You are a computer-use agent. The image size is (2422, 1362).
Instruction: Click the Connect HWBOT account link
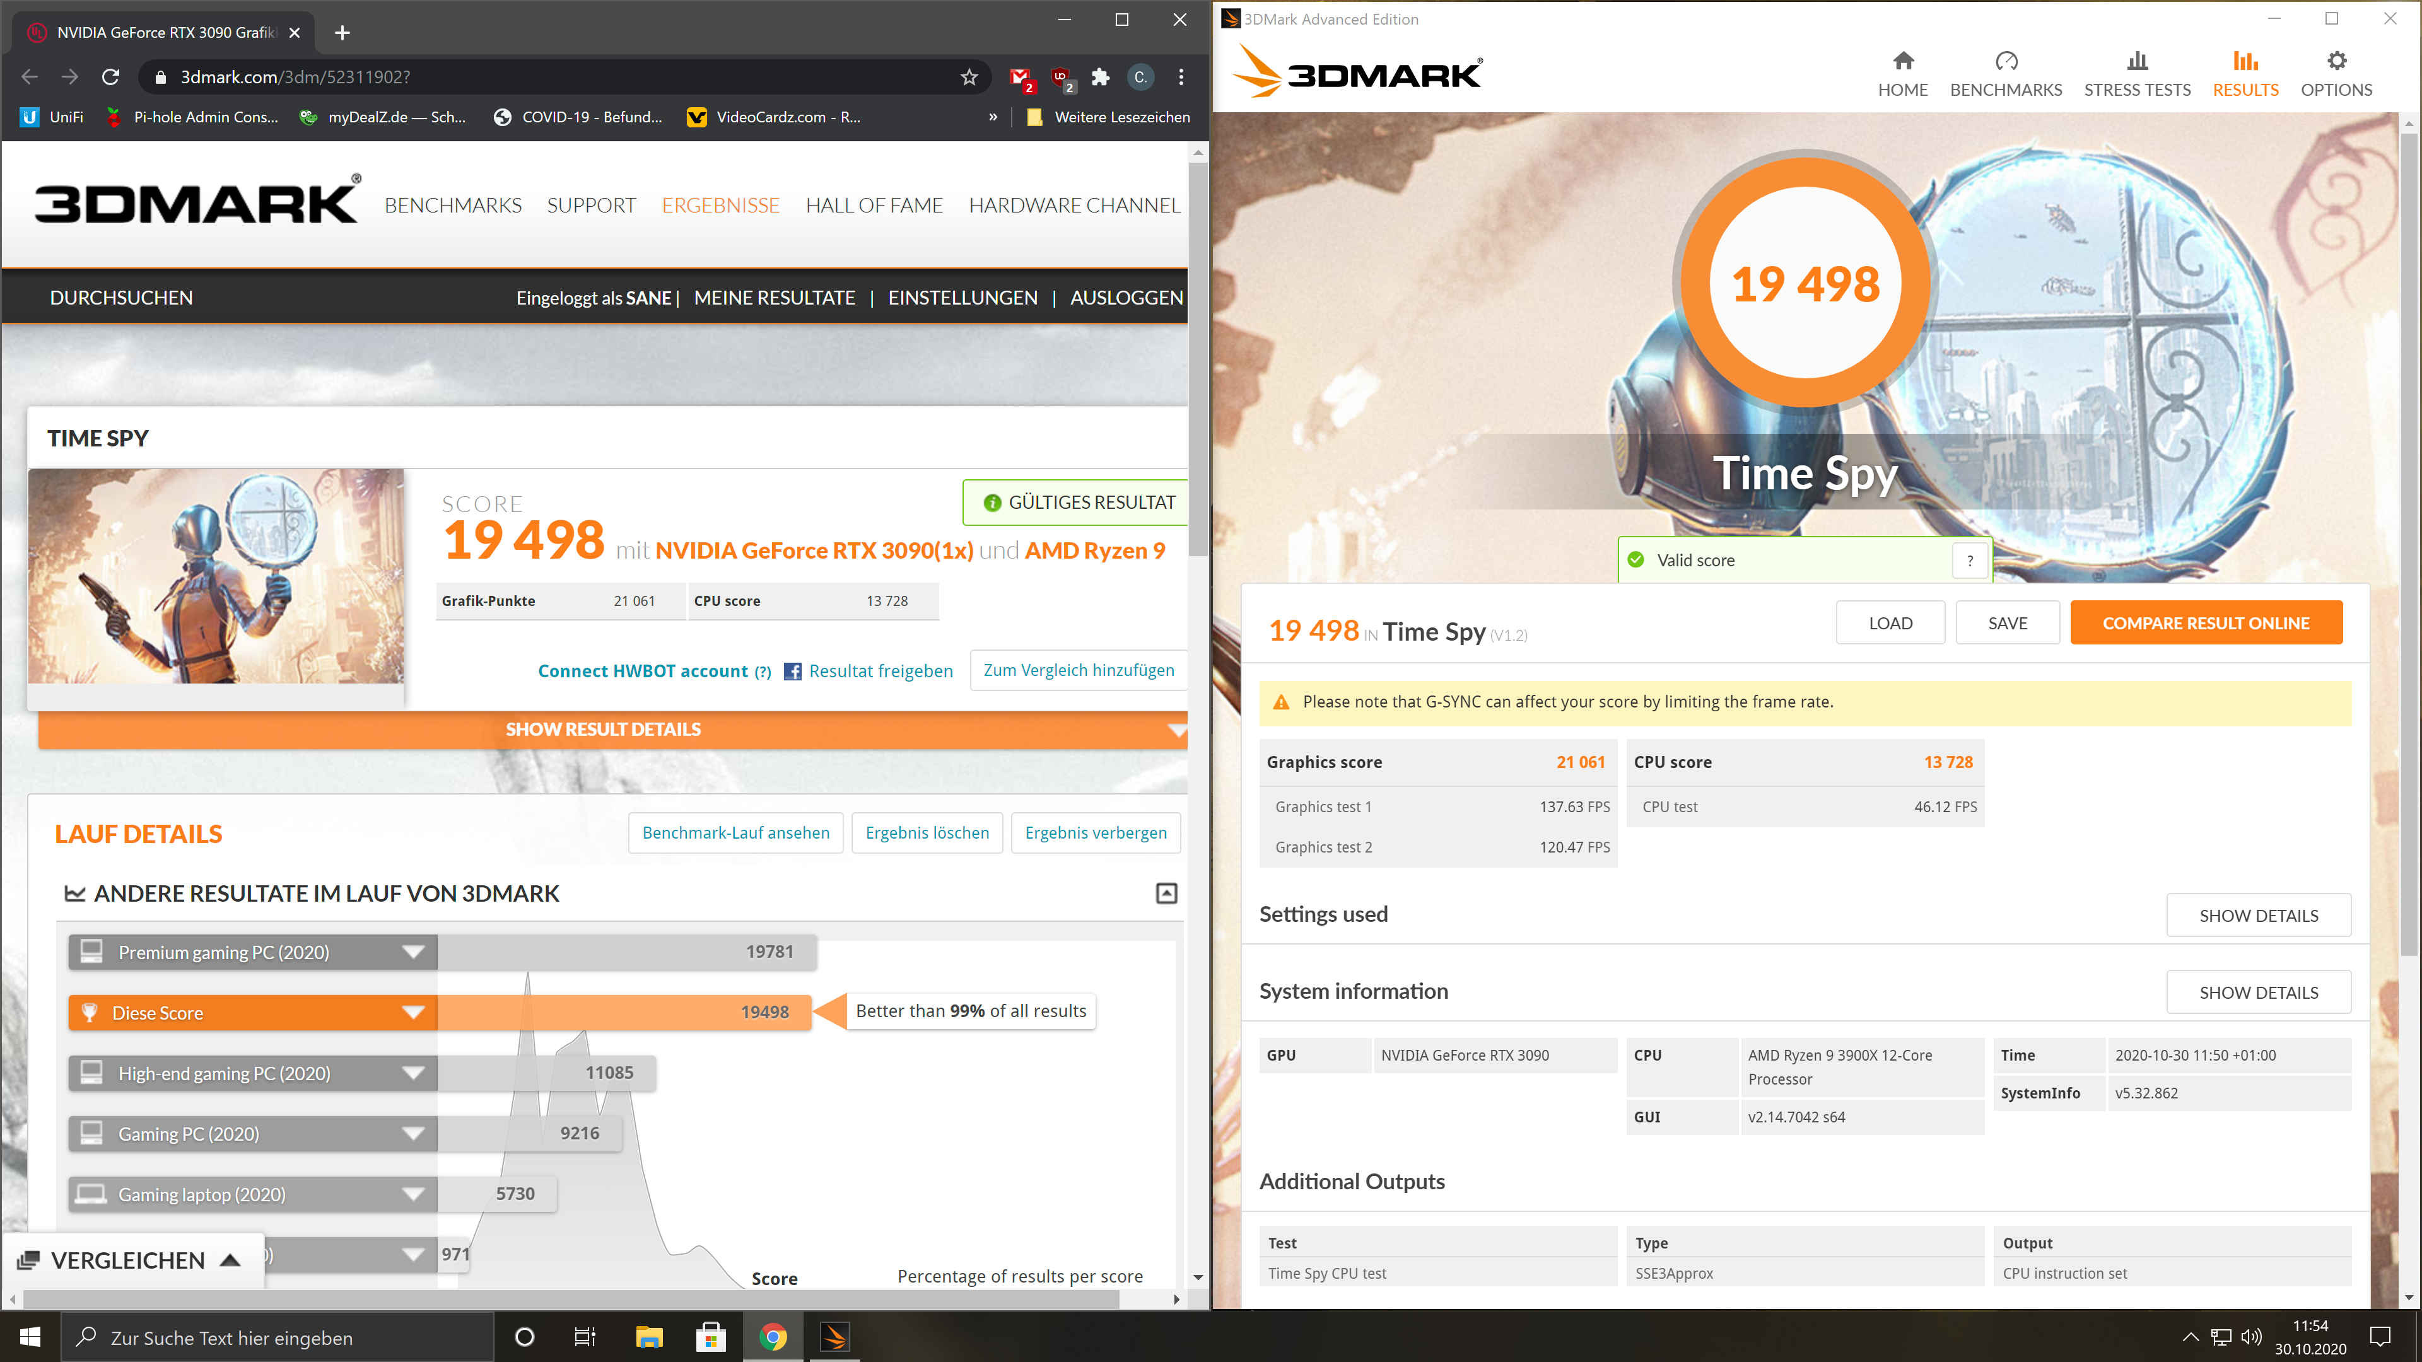point(643,671)
